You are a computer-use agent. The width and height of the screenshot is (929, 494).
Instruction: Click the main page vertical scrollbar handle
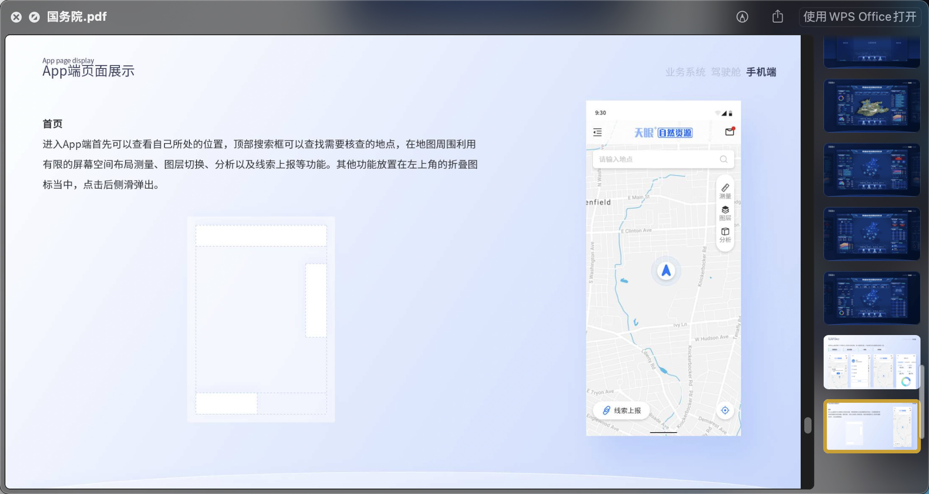[807, 425]
